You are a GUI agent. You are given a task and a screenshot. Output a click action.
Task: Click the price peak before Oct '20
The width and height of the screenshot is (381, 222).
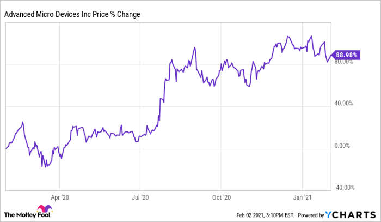click(x=194, y=48)
